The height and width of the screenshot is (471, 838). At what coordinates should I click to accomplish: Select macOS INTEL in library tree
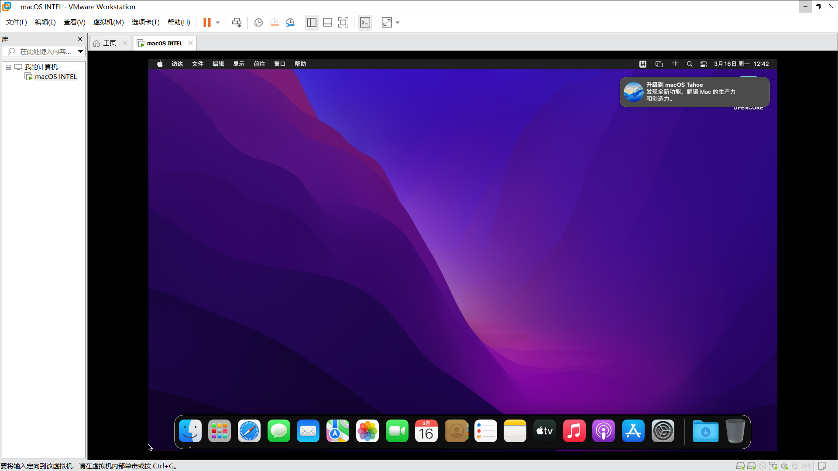click(55, 77)
